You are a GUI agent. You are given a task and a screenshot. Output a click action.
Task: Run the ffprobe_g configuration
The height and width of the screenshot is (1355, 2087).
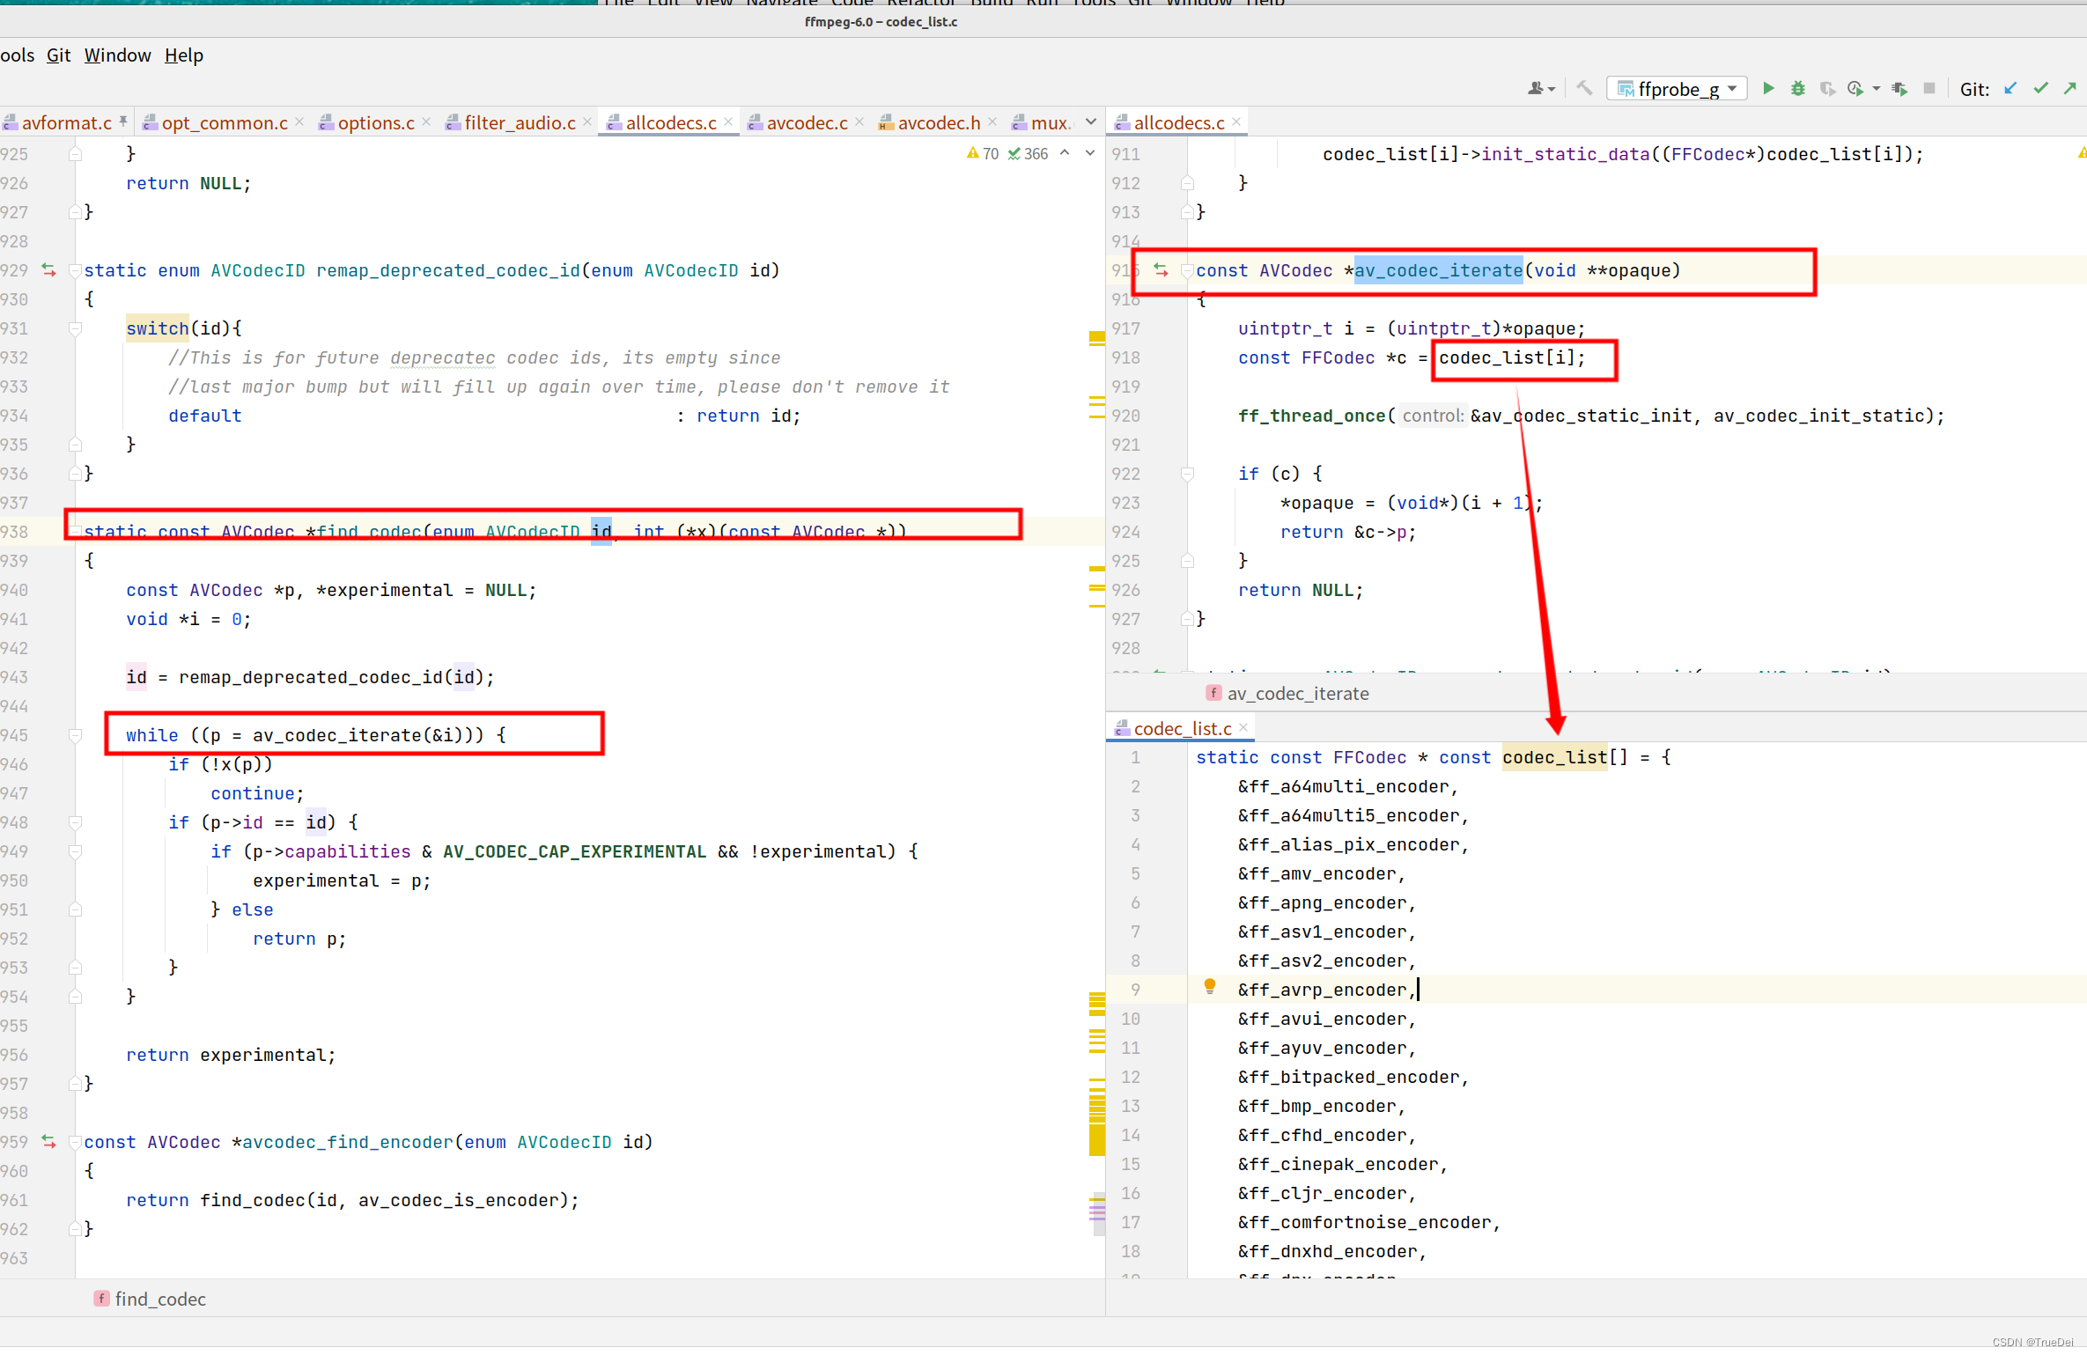(1767, 88)
